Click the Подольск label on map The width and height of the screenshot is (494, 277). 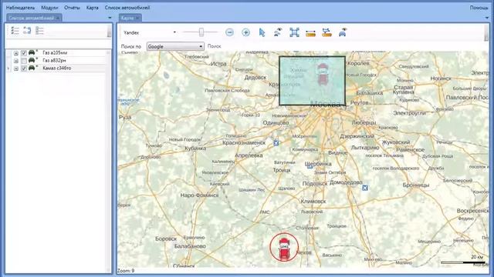click(x=315, y=184)
